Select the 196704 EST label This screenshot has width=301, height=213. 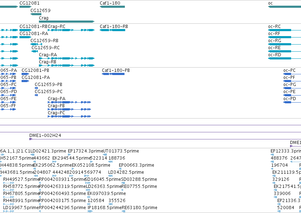279,165
